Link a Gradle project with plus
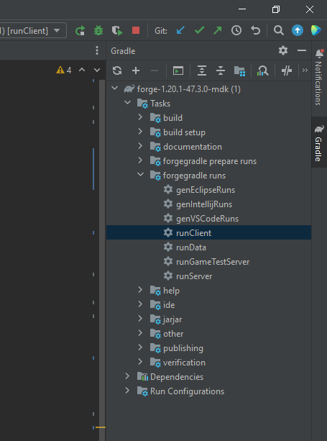 pyautogui.click(x=136, y=71)
